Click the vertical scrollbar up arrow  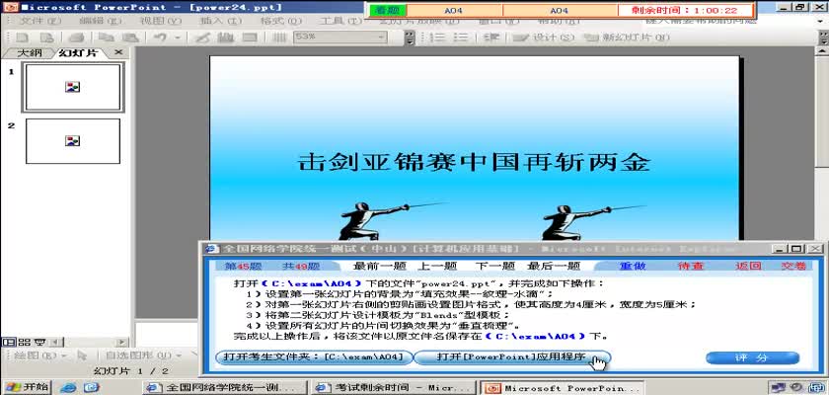[821, 51]
